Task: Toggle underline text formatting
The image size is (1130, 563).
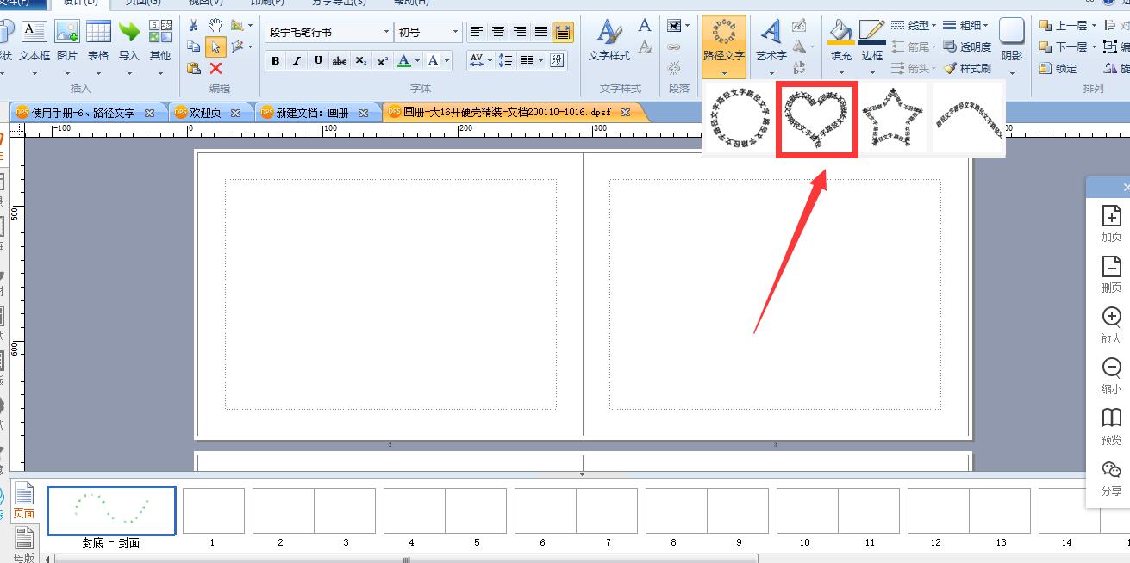Action: point(318,60)
